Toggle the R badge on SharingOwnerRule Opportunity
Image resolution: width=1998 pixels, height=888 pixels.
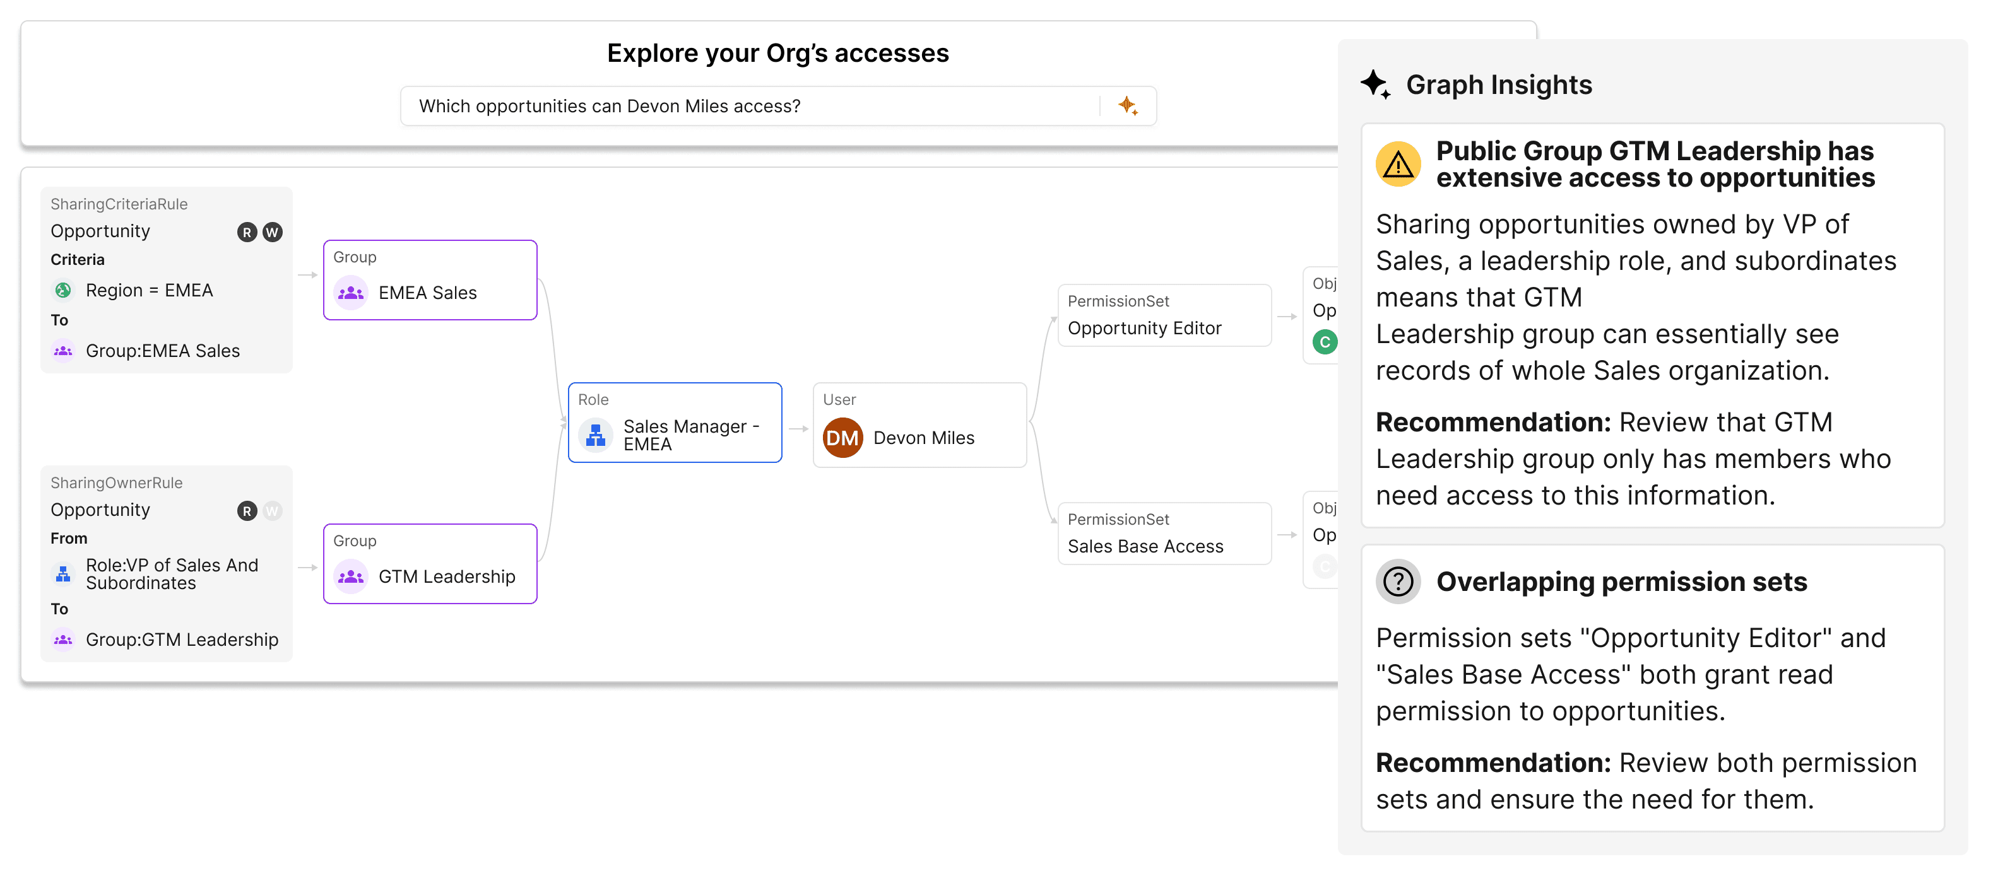tap(247, 511)
